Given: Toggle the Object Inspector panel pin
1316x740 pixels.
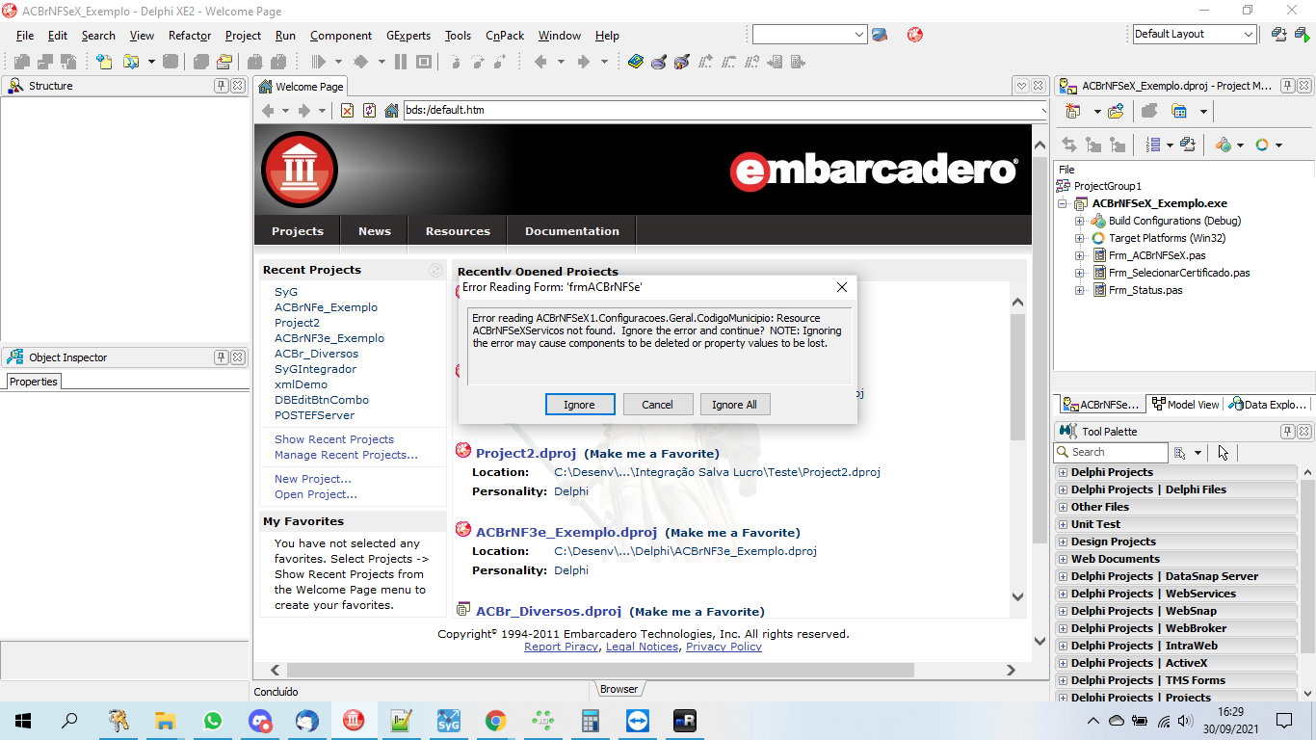Looking at the screenshot, I should [222, 357].
